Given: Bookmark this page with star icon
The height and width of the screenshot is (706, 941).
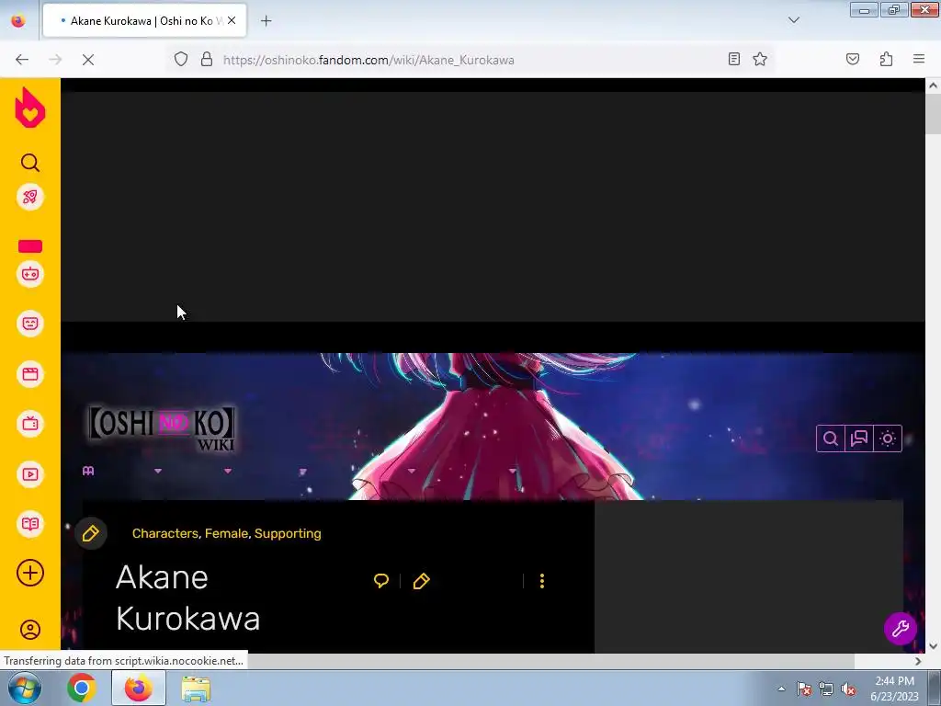Looking at the screenshot, I should [760, 59].
